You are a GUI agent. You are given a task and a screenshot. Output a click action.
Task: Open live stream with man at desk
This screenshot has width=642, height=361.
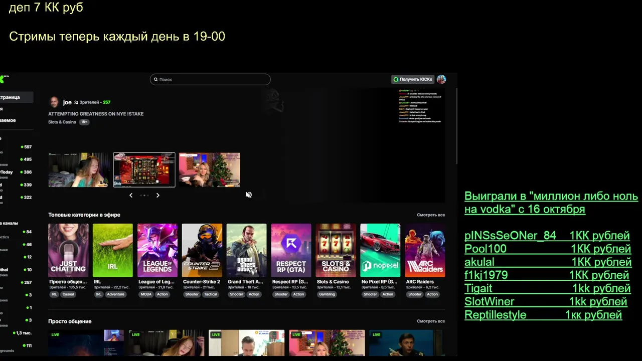pos(247,343)
